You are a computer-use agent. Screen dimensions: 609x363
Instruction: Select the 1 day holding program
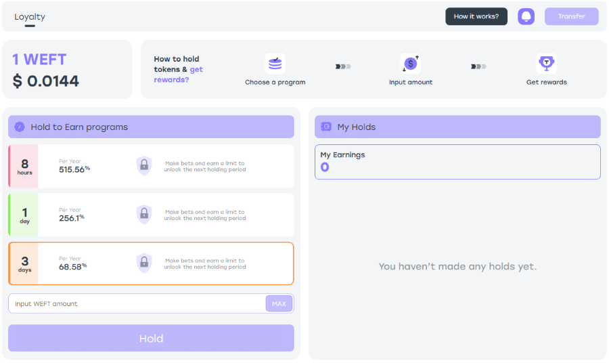click(x=151, y=215)
